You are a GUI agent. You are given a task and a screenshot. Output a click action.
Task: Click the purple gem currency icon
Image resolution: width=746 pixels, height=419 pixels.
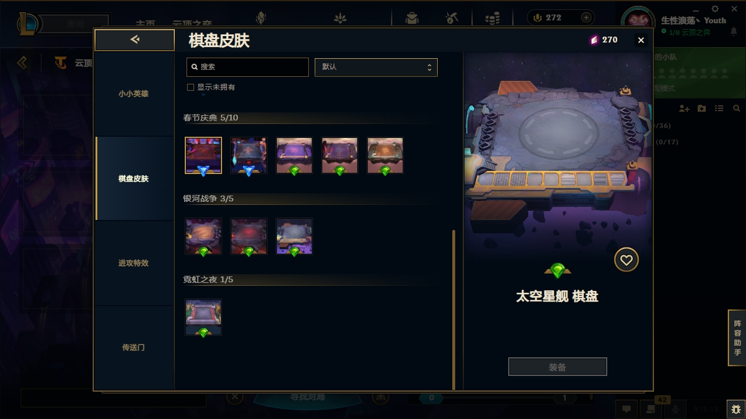pos(594,40)
